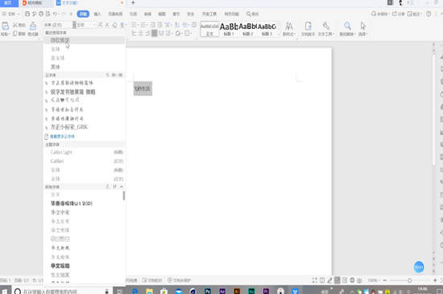
Task: Apply the Normal body text style
Action: point(209,29)
